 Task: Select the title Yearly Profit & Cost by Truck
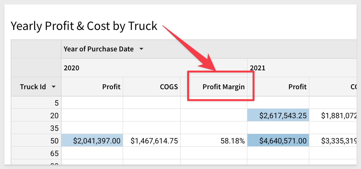coord(84,26)
